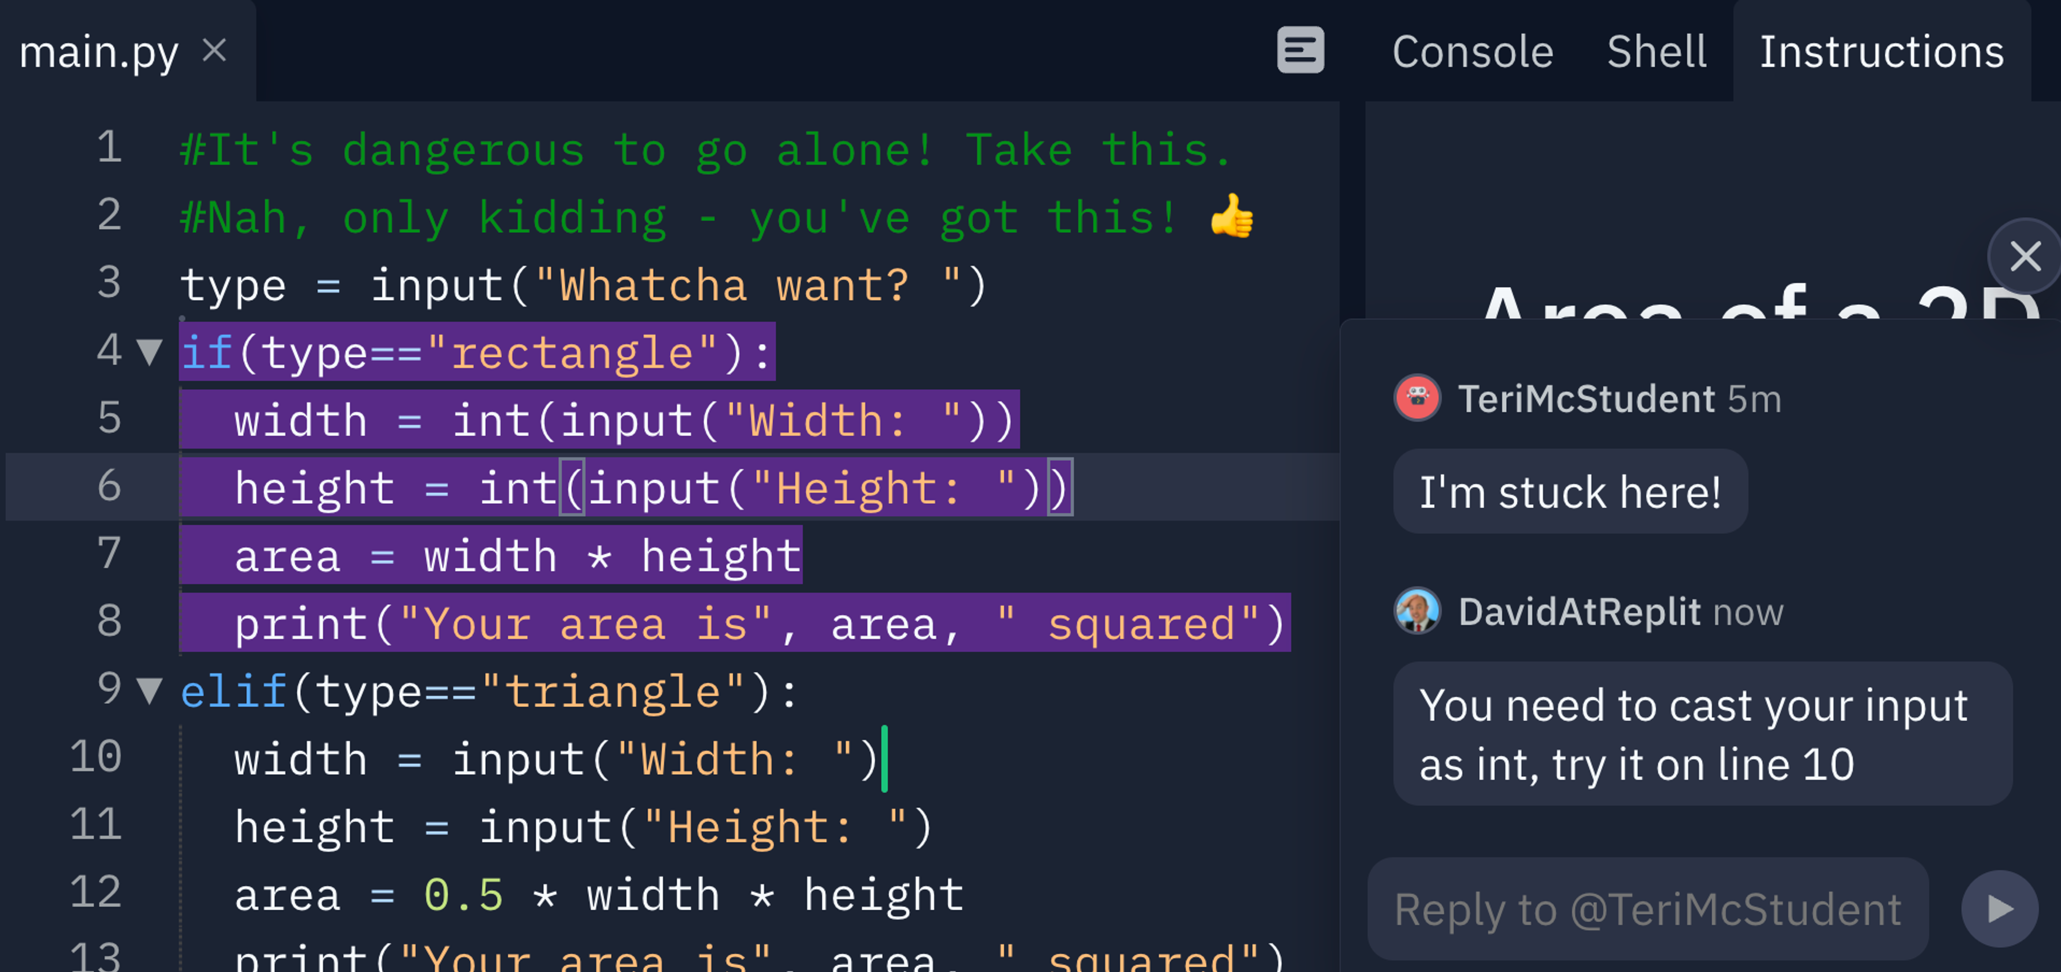This screenshot has width=2061, height=972.
Task: Click the thumbs up emoji on line 2
Action: point(1231,217)
